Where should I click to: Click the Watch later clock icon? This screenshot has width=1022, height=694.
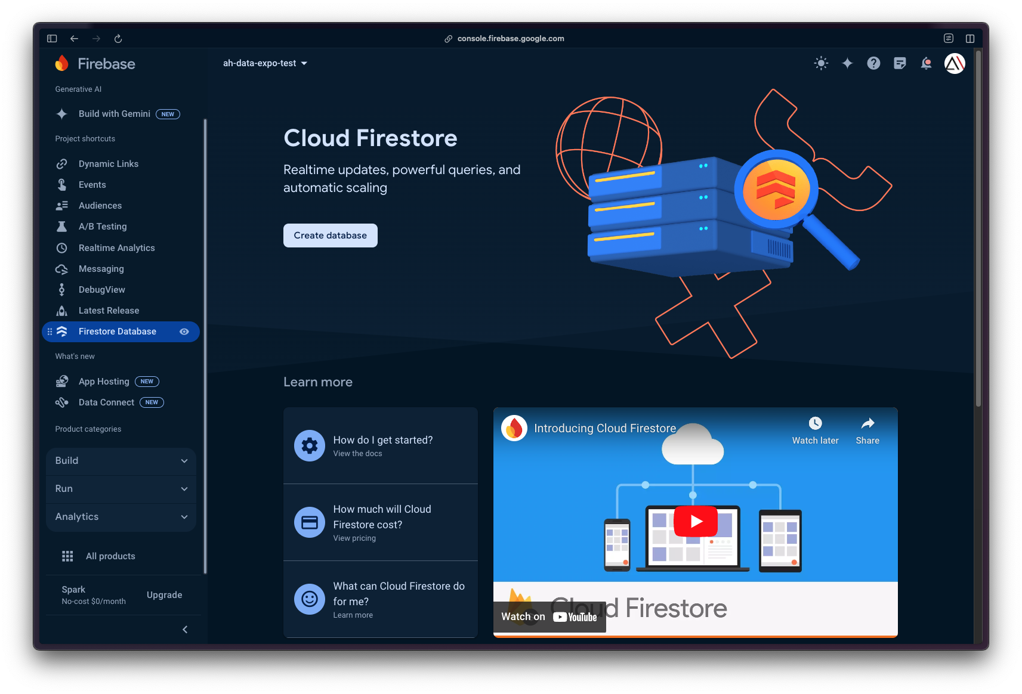tap(815, 423)
